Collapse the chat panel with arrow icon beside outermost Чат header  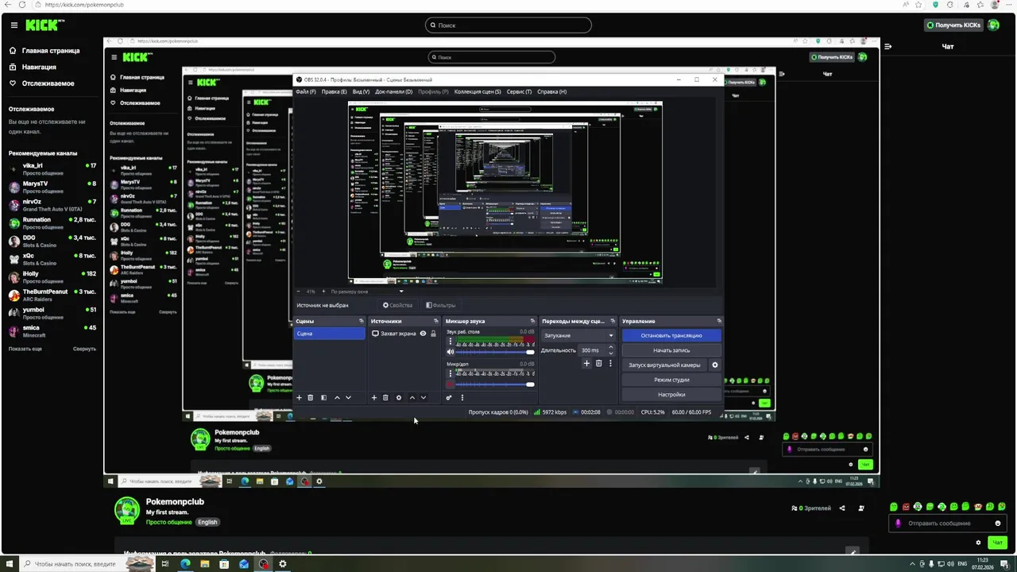(x=888, y=46)
